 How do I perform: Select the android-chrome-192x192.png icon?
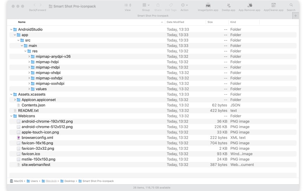click(18, 121)
